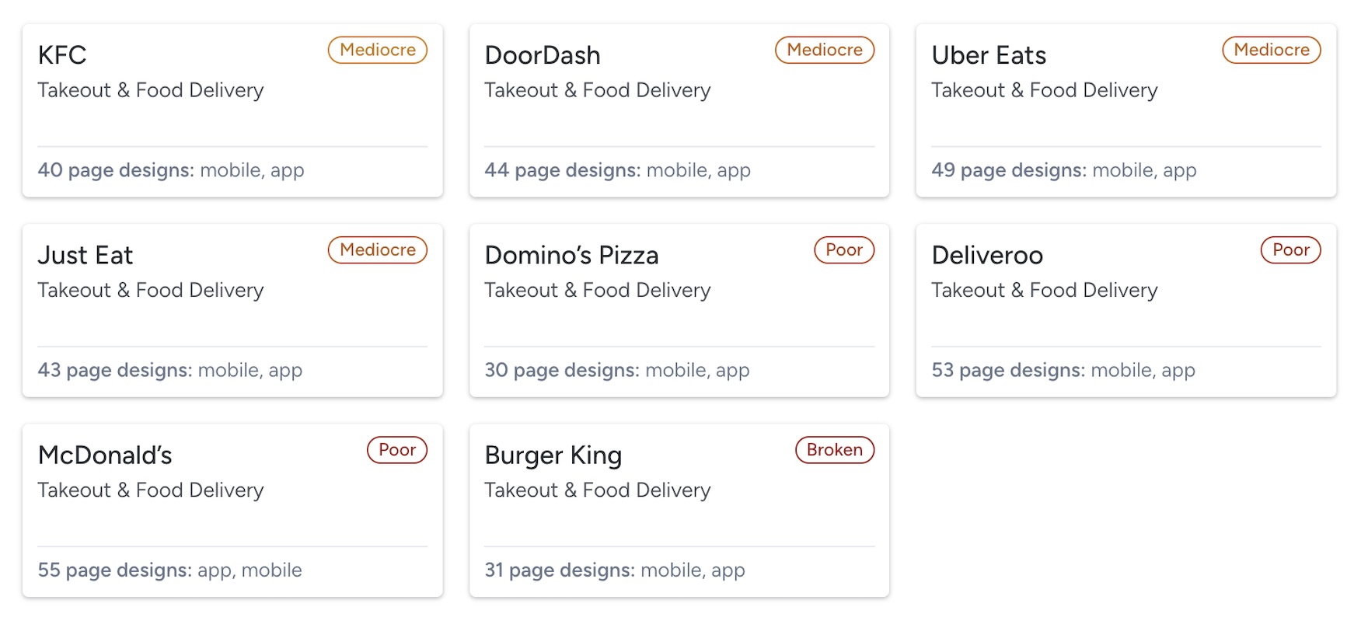Select the Just Eat card heading
The height and width of the screenshot is (621, 1368).
pos(85,255)
